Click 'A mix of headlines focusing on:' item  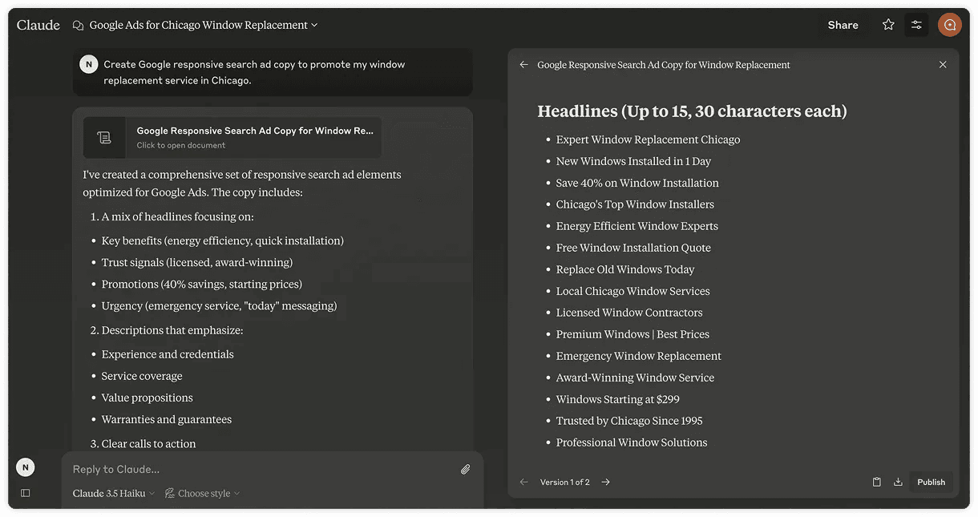177,216
